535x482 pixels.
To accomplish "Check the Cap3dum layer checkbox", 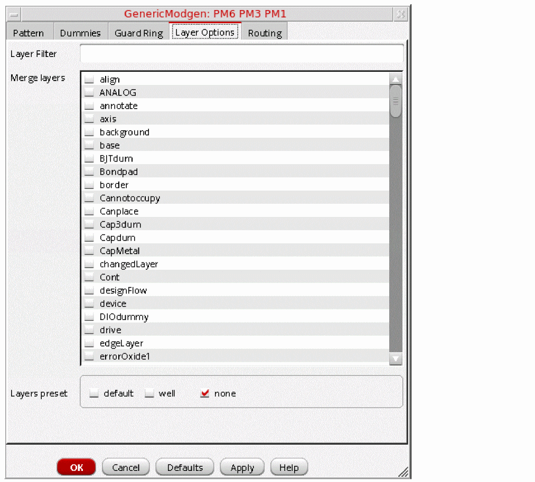I will pyautogui.click(x=89, y=224).
